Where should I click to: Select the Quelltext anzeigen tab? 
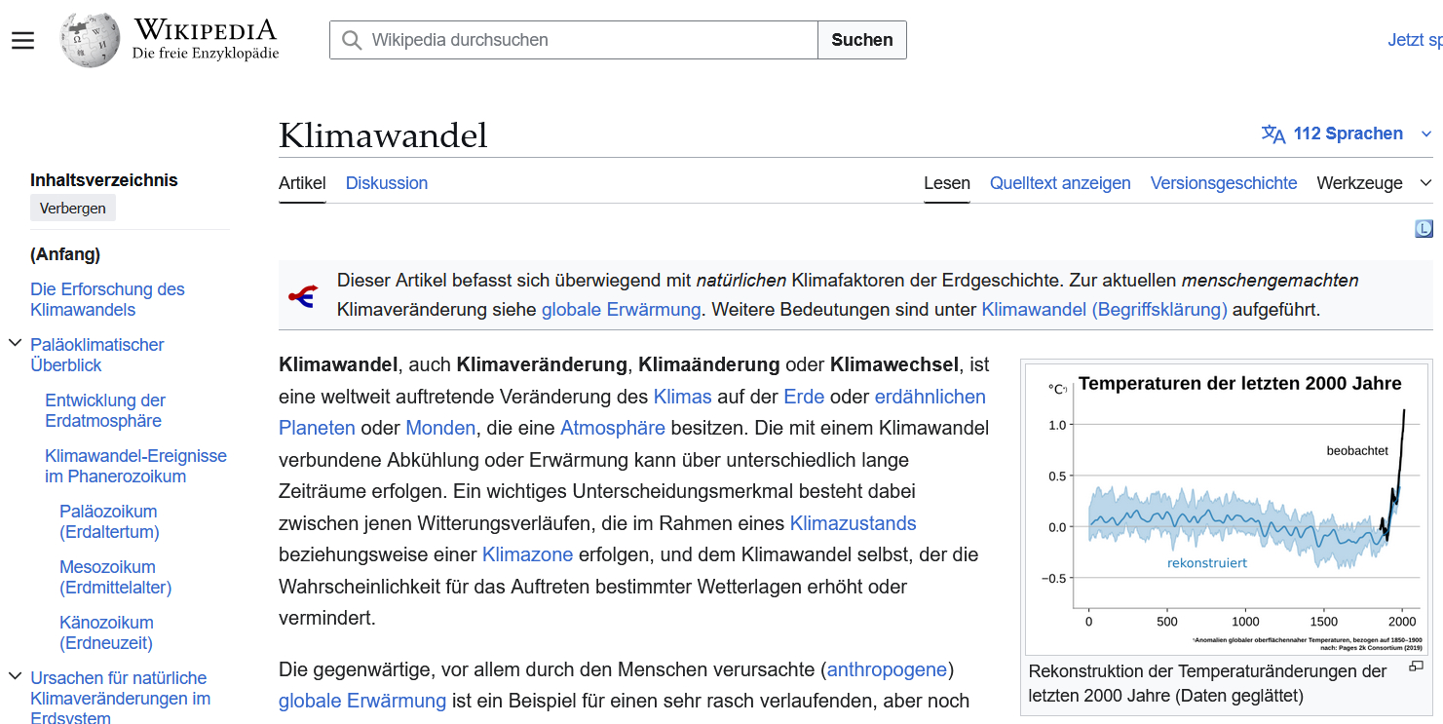coord(1060,183)
